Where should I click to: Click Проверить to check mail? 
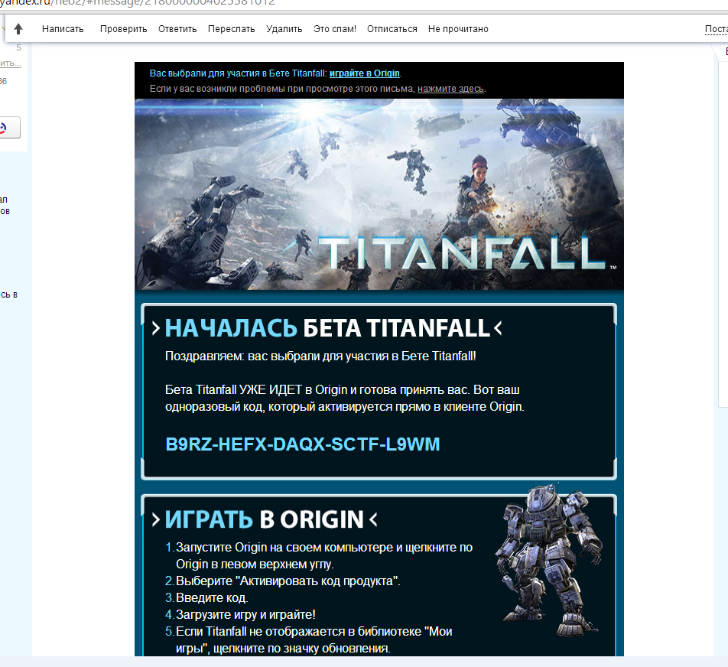124,29
